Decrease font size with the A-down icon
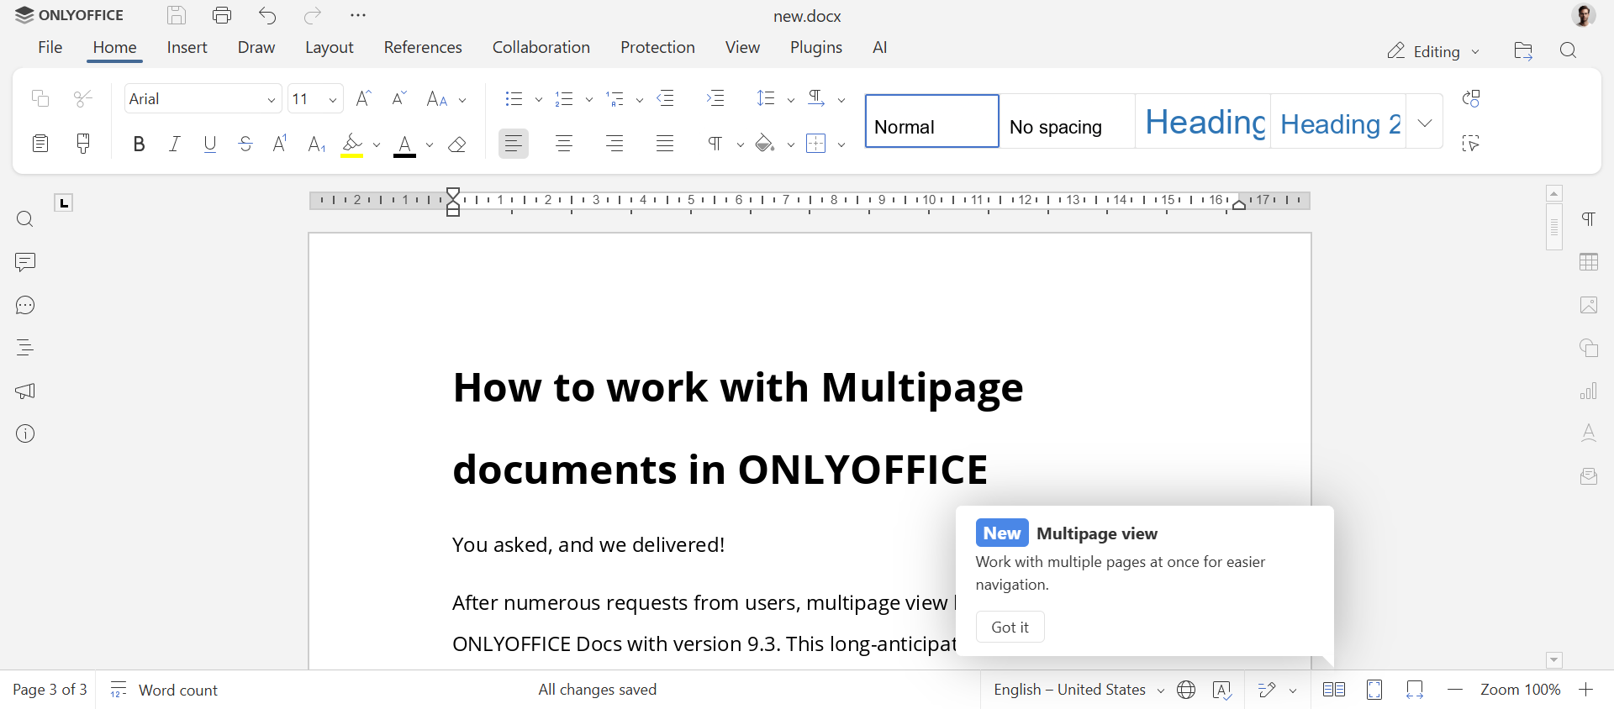Screen dimensions: 1614x709 [x=399, y=98]
